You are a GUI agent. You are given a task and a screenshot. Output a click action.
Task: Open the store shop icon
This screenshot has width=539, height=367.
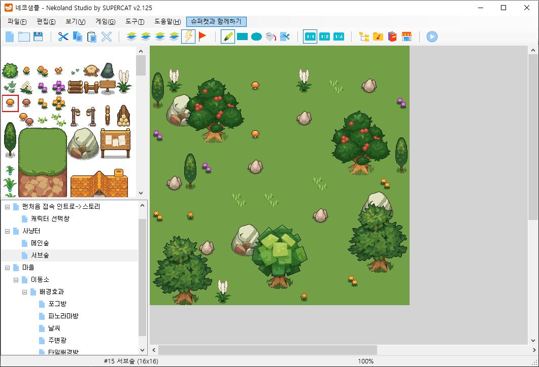[x=407, y=36]
